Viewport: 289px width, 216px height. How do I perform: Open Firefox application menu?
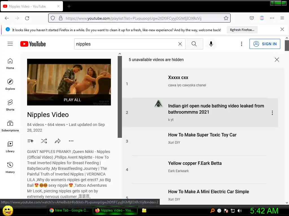click(282, 18)
